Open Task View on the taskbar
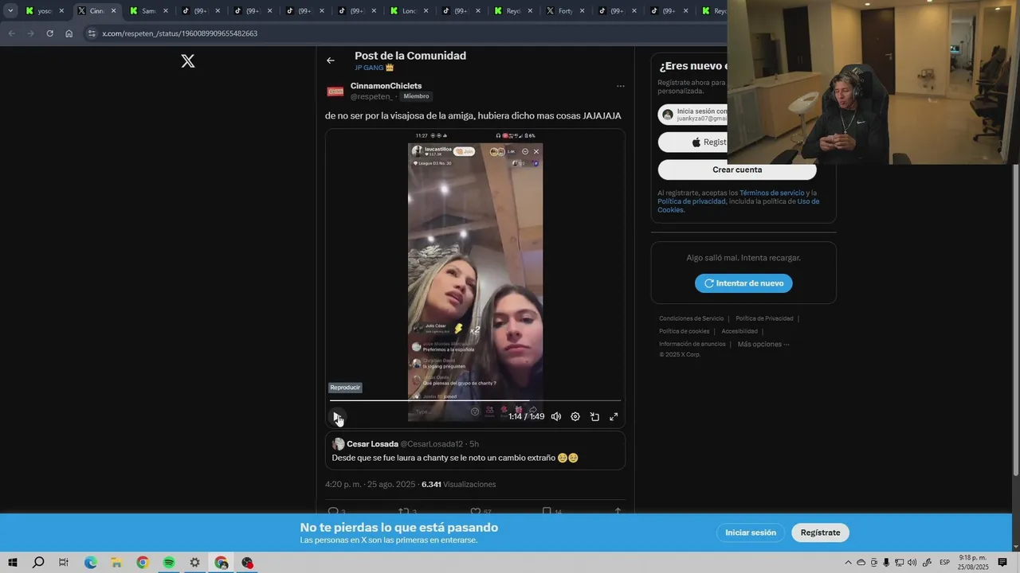Viewport: 1020px width, 573px height. click(x=64, y=563)
